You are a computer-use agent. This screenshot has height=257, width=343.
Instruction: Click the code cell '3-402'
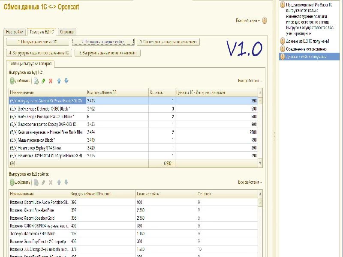tap(117, 109)
